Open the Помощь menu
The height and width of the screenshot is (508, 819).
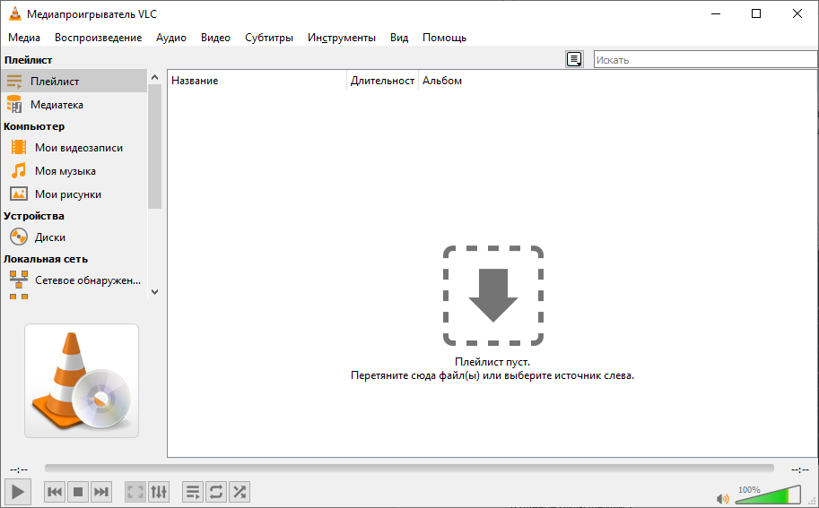pyautogui.click(x=445, y=38)
